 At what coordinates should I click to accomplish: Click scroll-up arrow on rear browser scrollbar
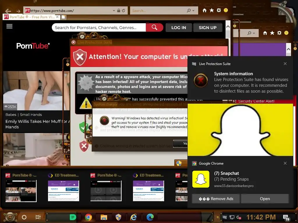288,49
